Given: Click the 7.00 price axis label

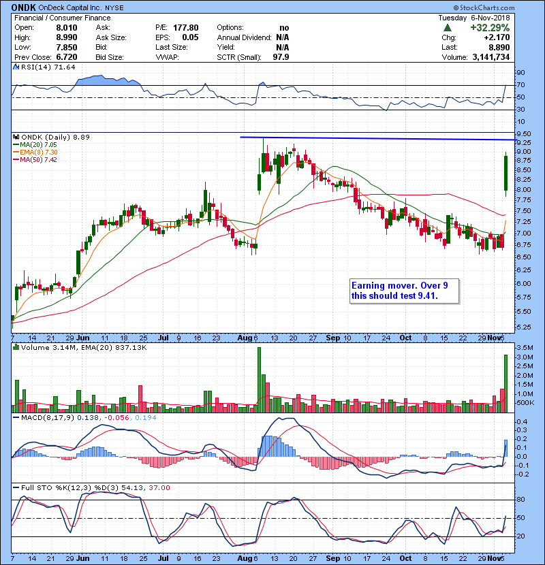Looking at the screenshot, I should [523, 233].
